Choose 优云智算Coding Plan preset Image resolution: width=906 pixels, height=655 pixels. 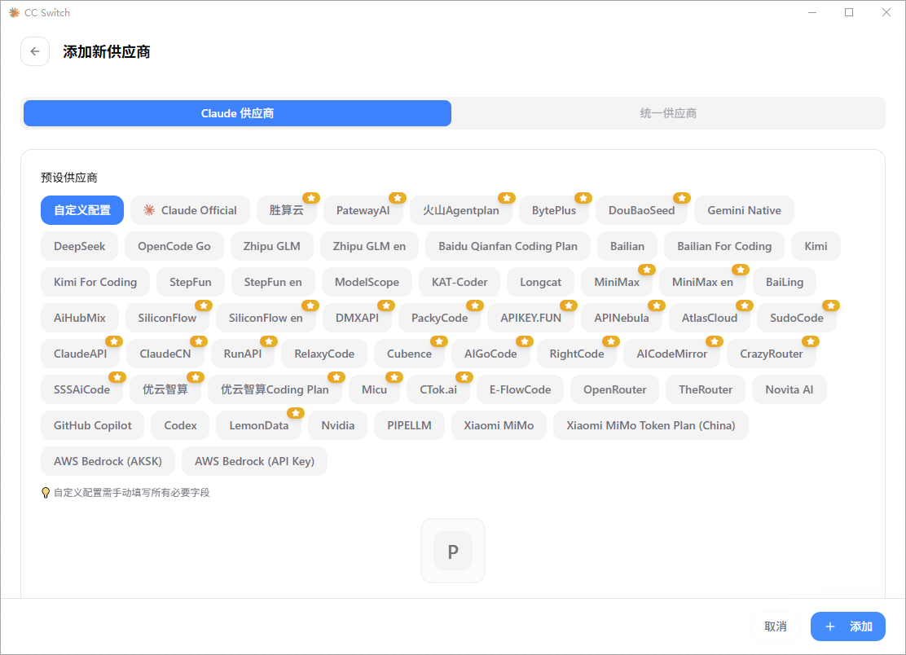275,389
